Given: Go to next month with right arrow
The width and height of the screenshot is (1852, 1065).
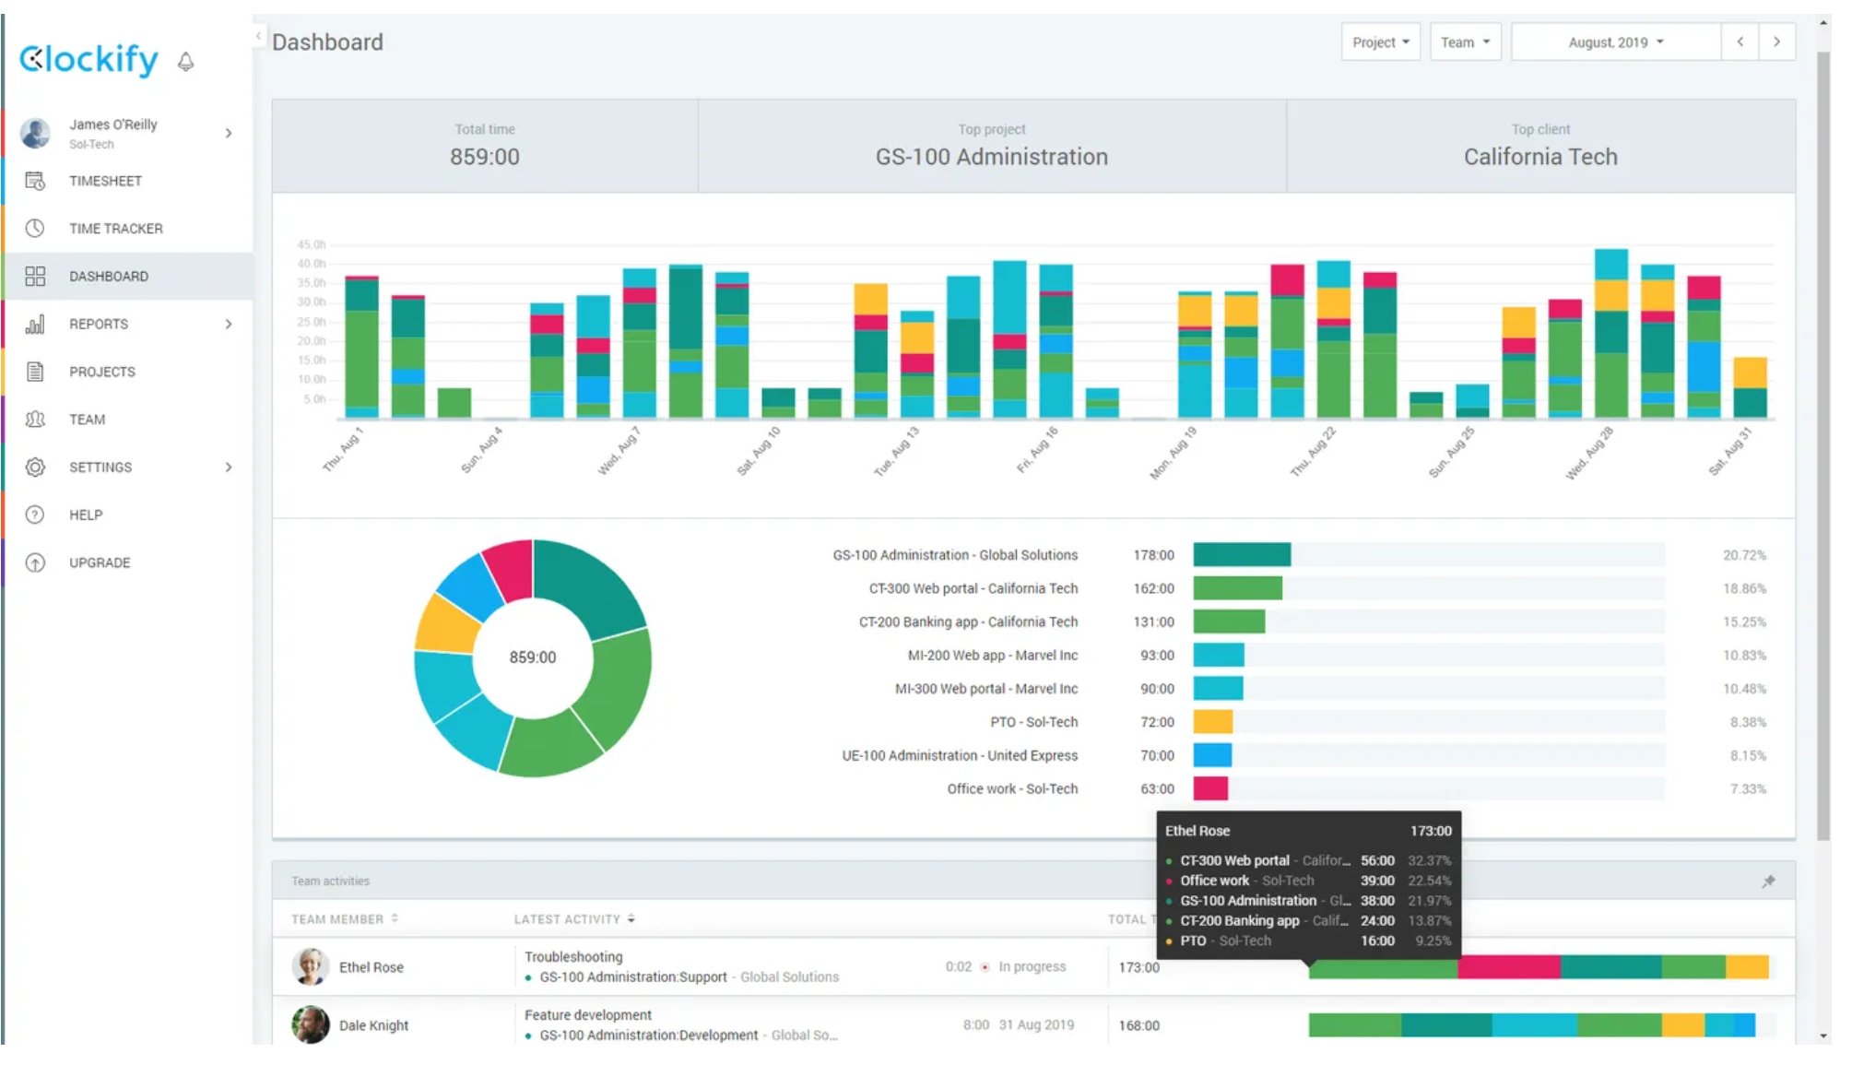Looking at the screenshot, I should 1777,42.
